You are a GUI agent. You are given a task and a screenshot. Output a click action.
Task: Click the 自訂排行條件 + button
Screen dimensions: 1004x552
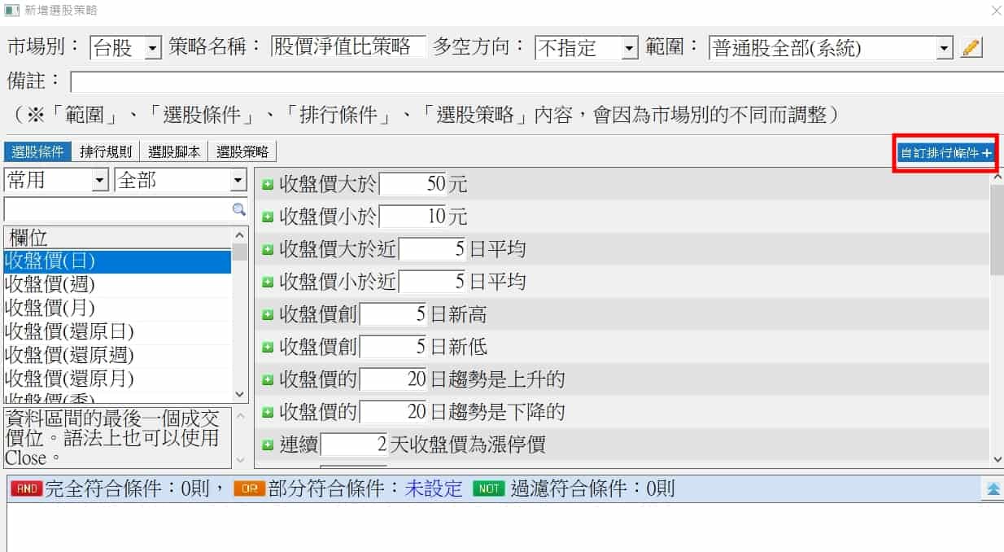[945, 153]
